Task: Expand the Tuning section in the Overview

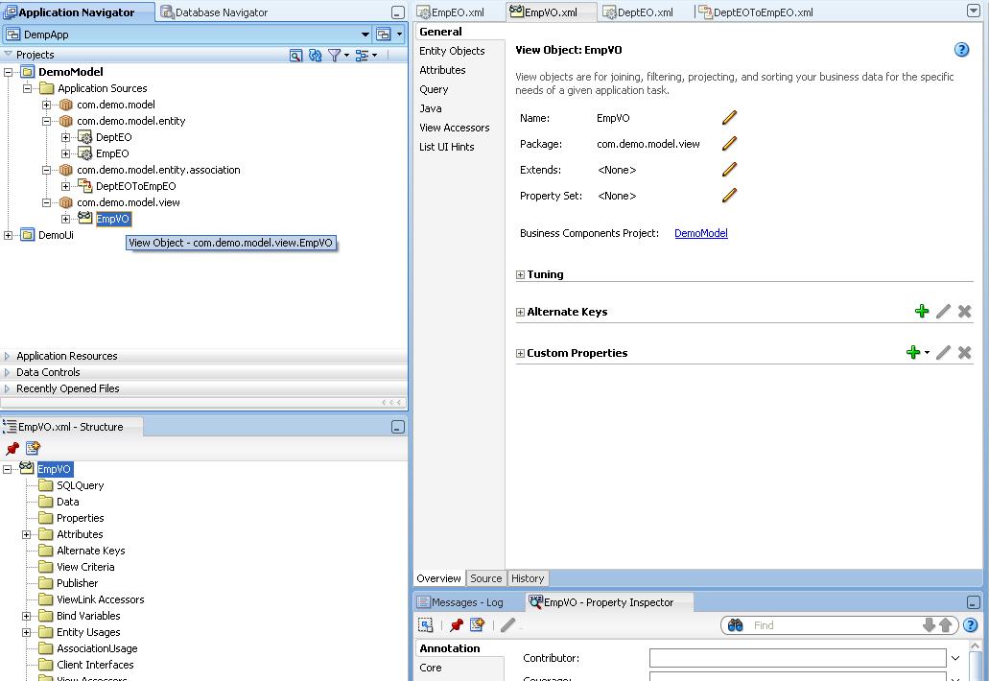Action: click(519, 274)
